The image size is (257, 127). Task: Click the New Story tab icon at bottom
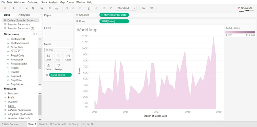tap(92, 124)
